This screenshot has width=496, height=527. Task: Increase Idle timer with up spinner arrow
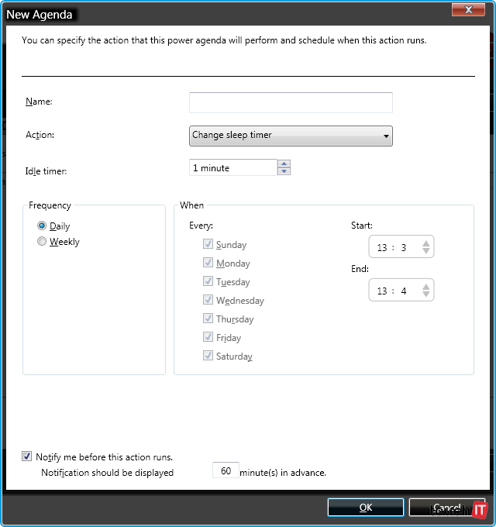284,164
